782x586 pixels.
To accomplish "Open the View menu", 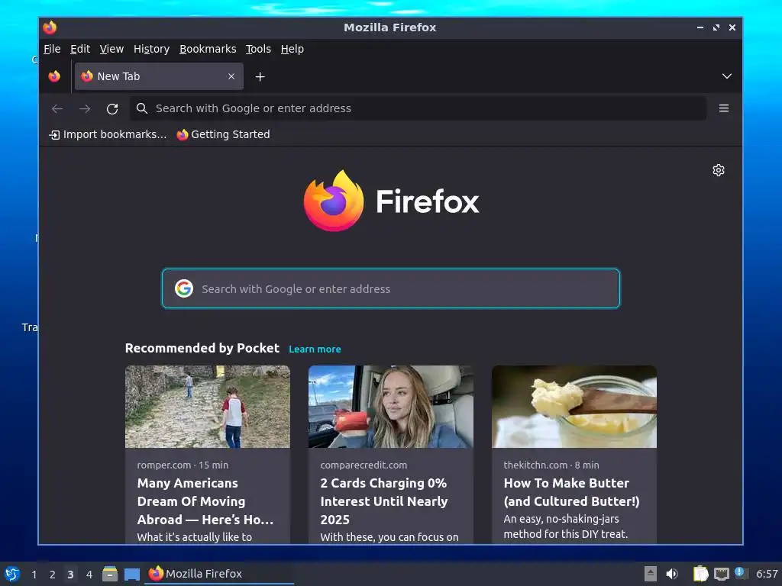I will [x=111, y=49].
